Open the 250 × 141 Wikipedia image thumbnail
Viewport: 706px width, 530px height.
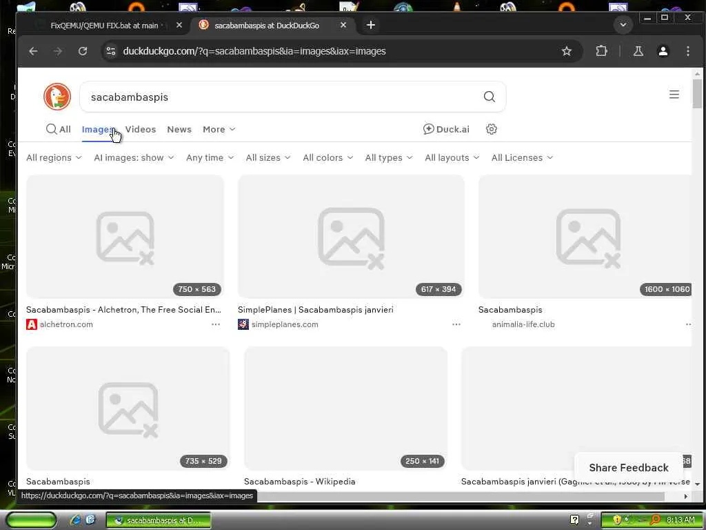346,409
